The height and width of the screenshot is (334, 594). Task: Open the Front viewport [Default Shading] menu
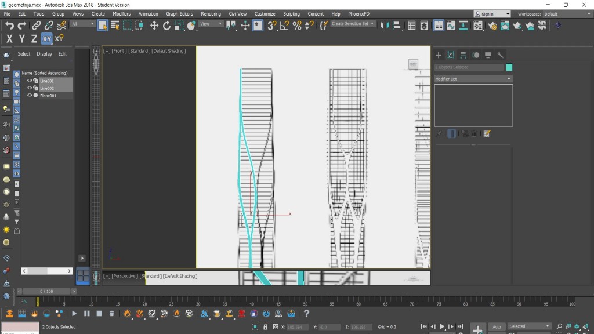169,51
